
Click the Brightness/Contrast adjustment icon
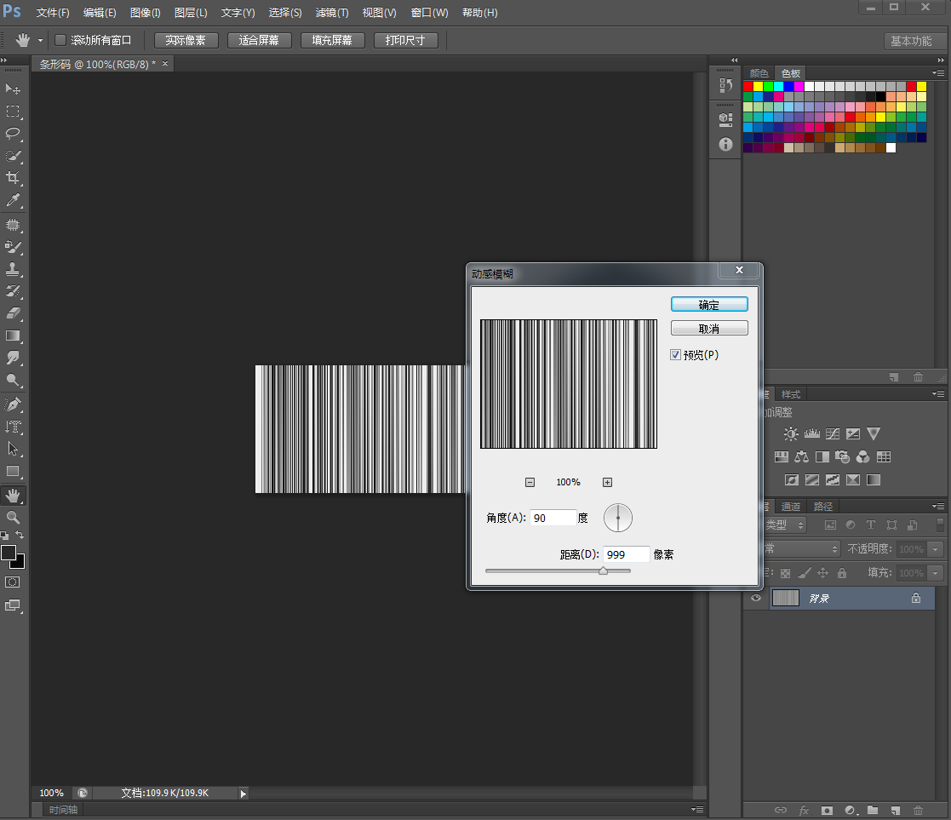[x=791, y=434]
